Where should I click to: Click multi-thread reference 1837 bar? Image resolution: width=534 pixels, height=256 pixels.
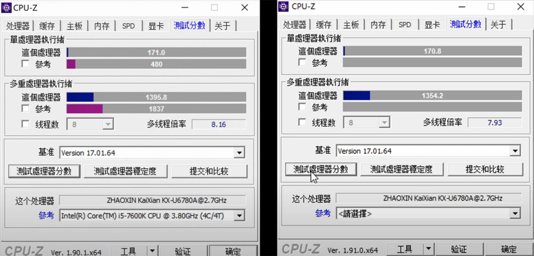click(x=156, y=109)
